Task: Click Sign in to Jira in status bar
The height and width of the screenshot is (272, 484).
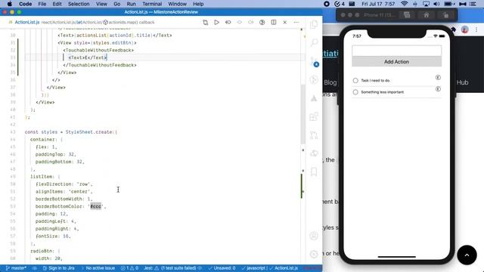Action: (x=59, y=268)
